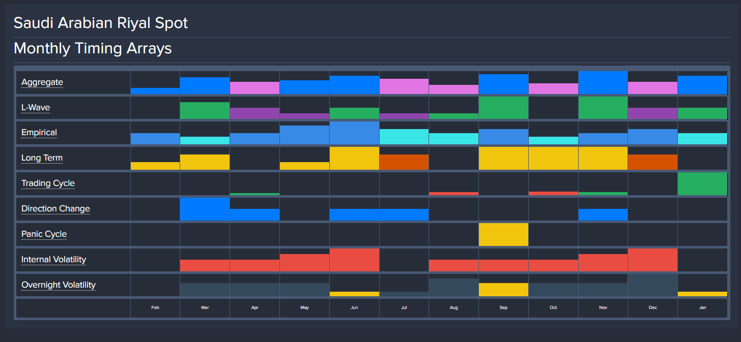Image resolution: width=741 pixels, height=342 pixels.
Task: Select the Panic Cycle label
Action: pyautogui.click(x=44, y=234)
